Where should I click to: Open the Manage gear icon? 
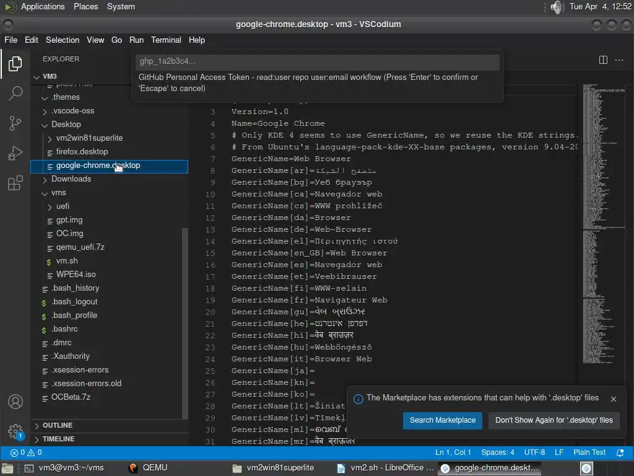click(x=15, y=431)
